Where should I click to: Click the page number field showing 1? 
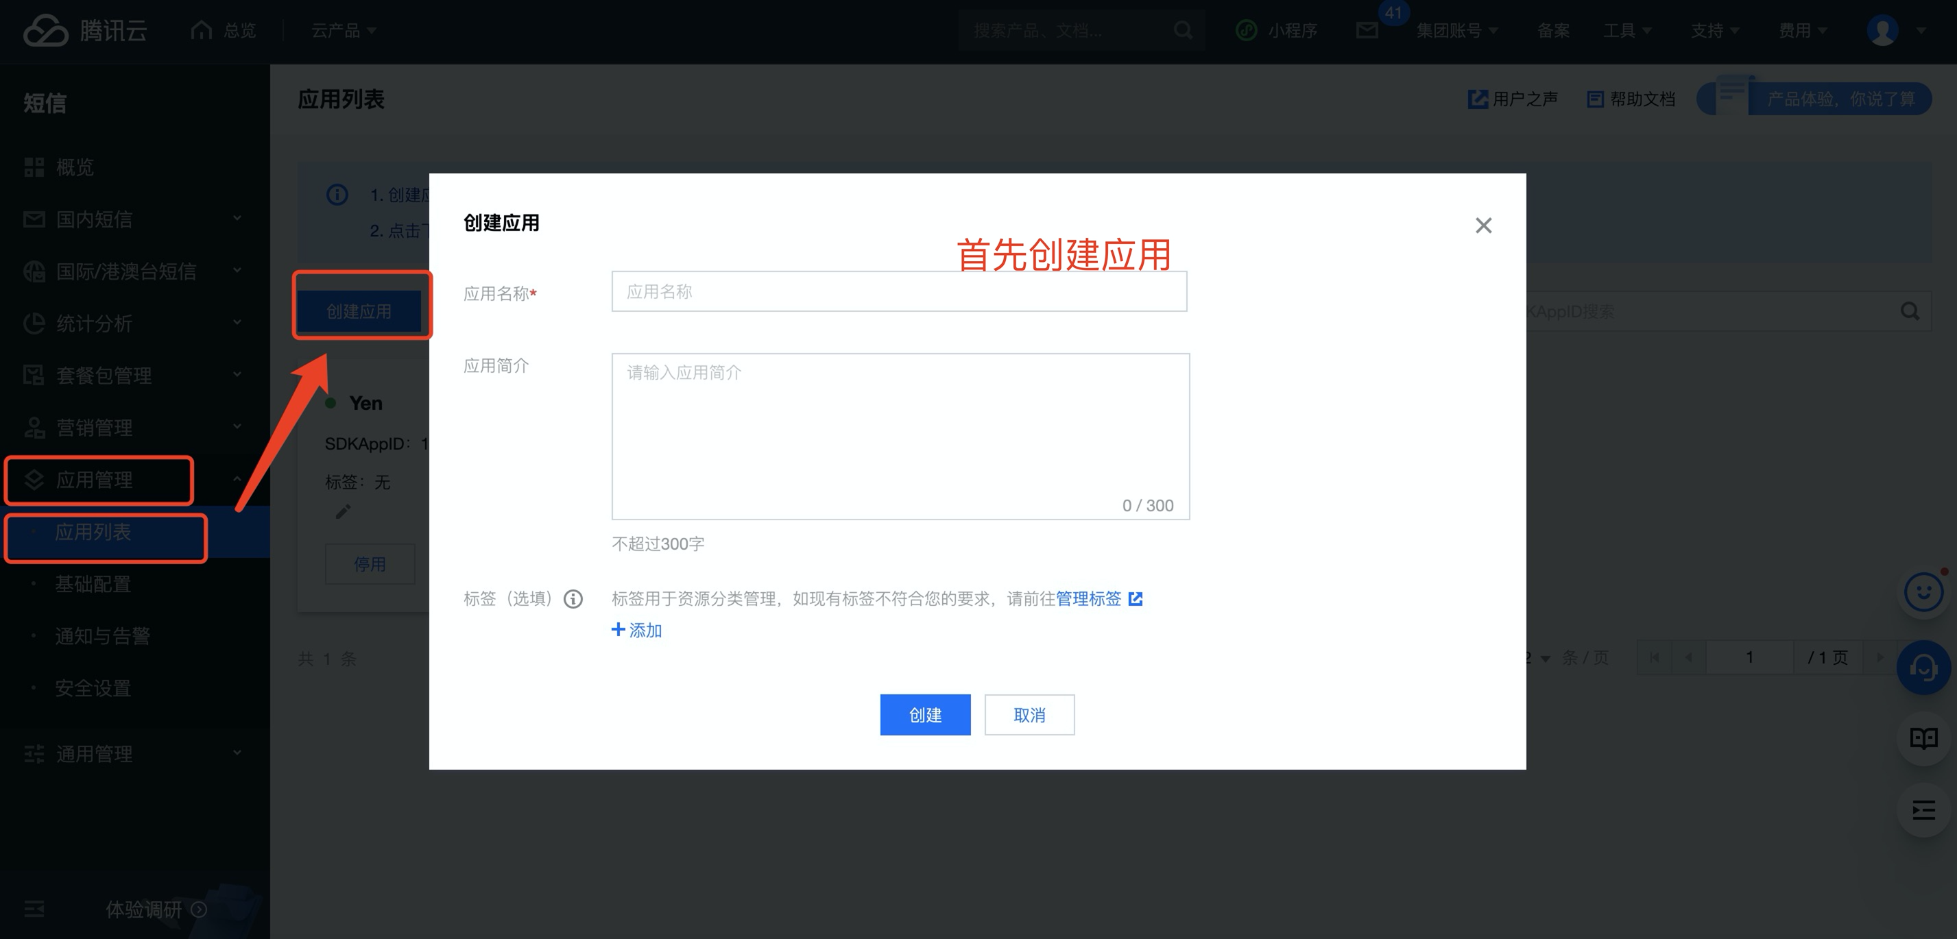pyautogui.click(x=1750, y=657)
